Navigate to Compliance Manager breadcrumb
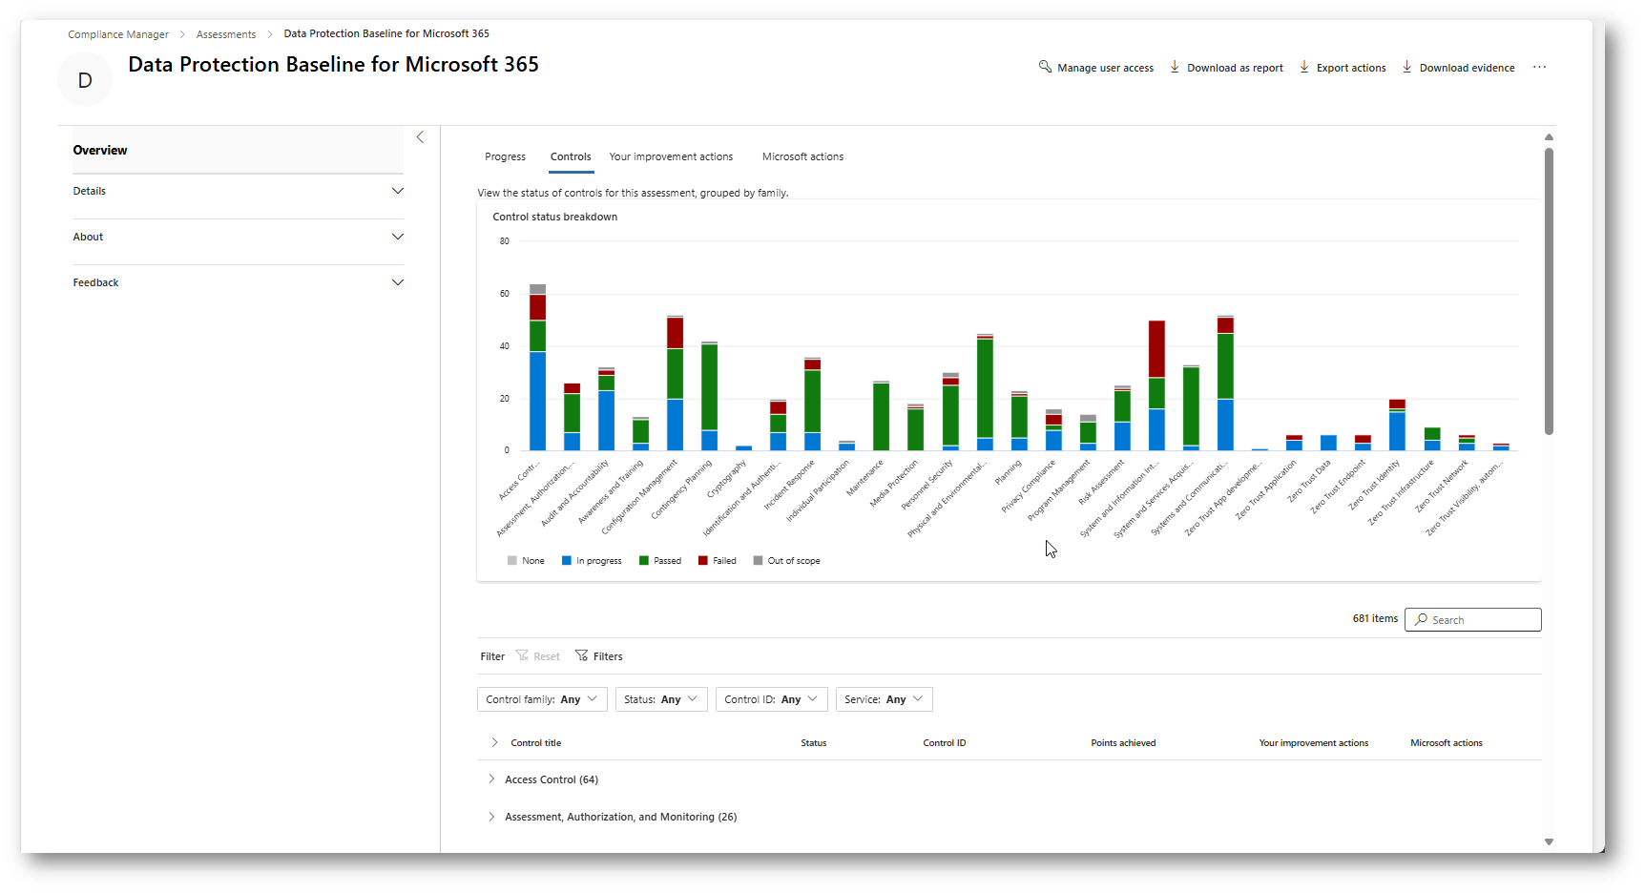This screenshot has height=893, width=1645. point(118,34)
